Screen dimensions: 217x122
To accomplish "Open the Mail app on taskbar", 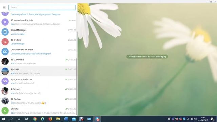I will tap(74, 119).
